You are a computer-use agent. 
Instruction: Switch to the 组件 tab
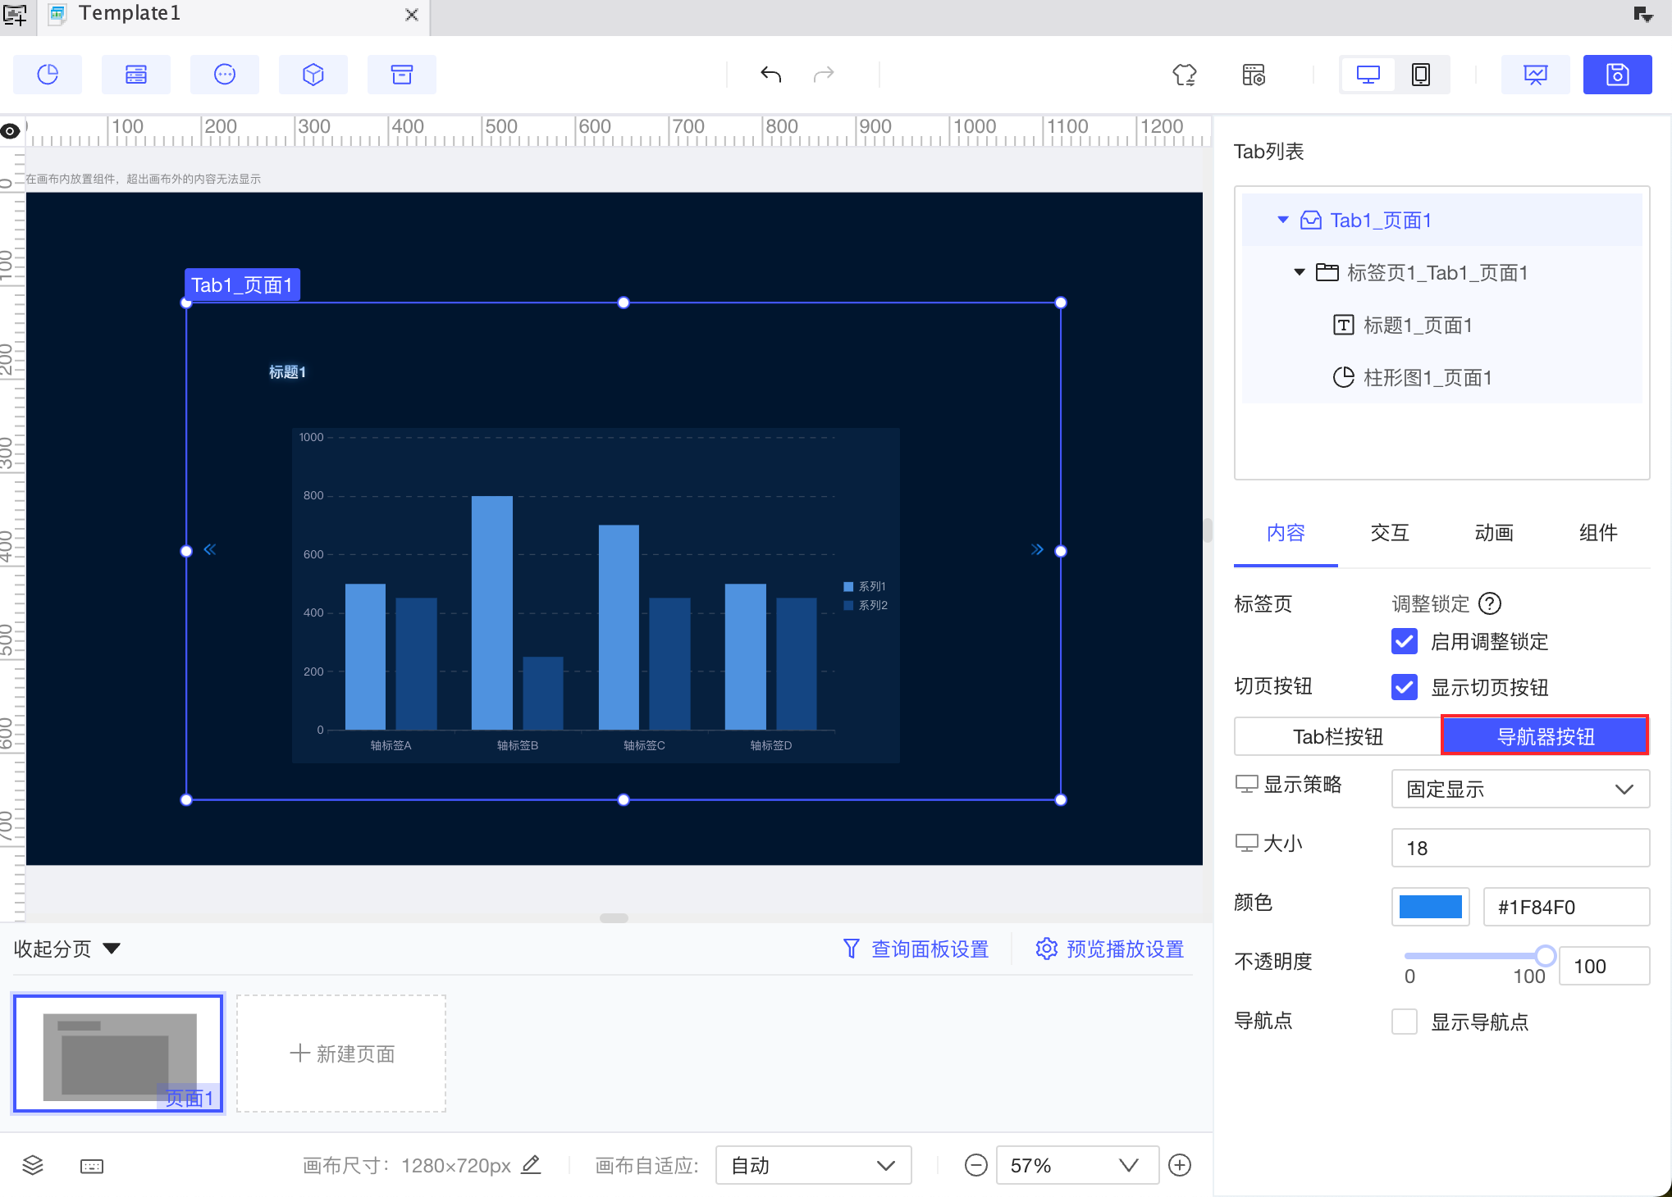click(x=1598, y=533)
